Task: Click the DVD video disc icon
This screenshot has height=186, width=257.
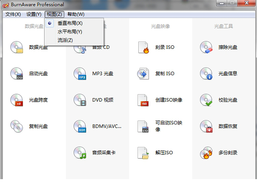Action: click(x=80, y=100)
